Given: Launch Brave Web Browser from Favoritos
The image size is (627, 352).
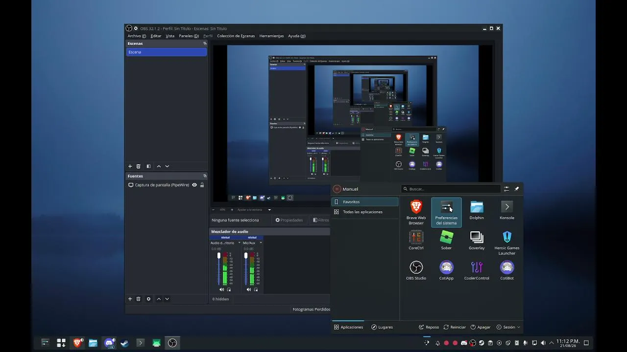Looking at the screenshot, I should click(416, 212).
